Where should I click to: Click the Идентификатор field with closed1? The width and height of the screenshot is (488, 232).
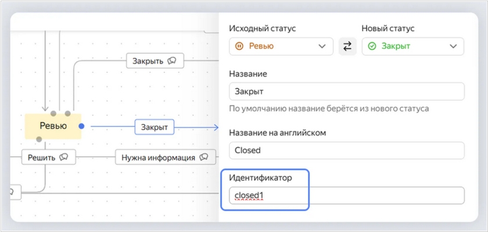coord(347,195)
